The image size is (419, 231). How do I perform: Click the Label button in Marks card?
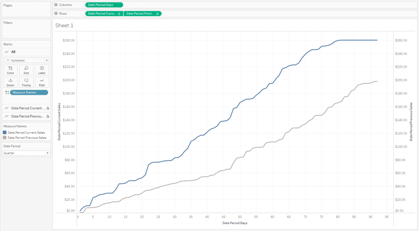(x=42, y=70)
